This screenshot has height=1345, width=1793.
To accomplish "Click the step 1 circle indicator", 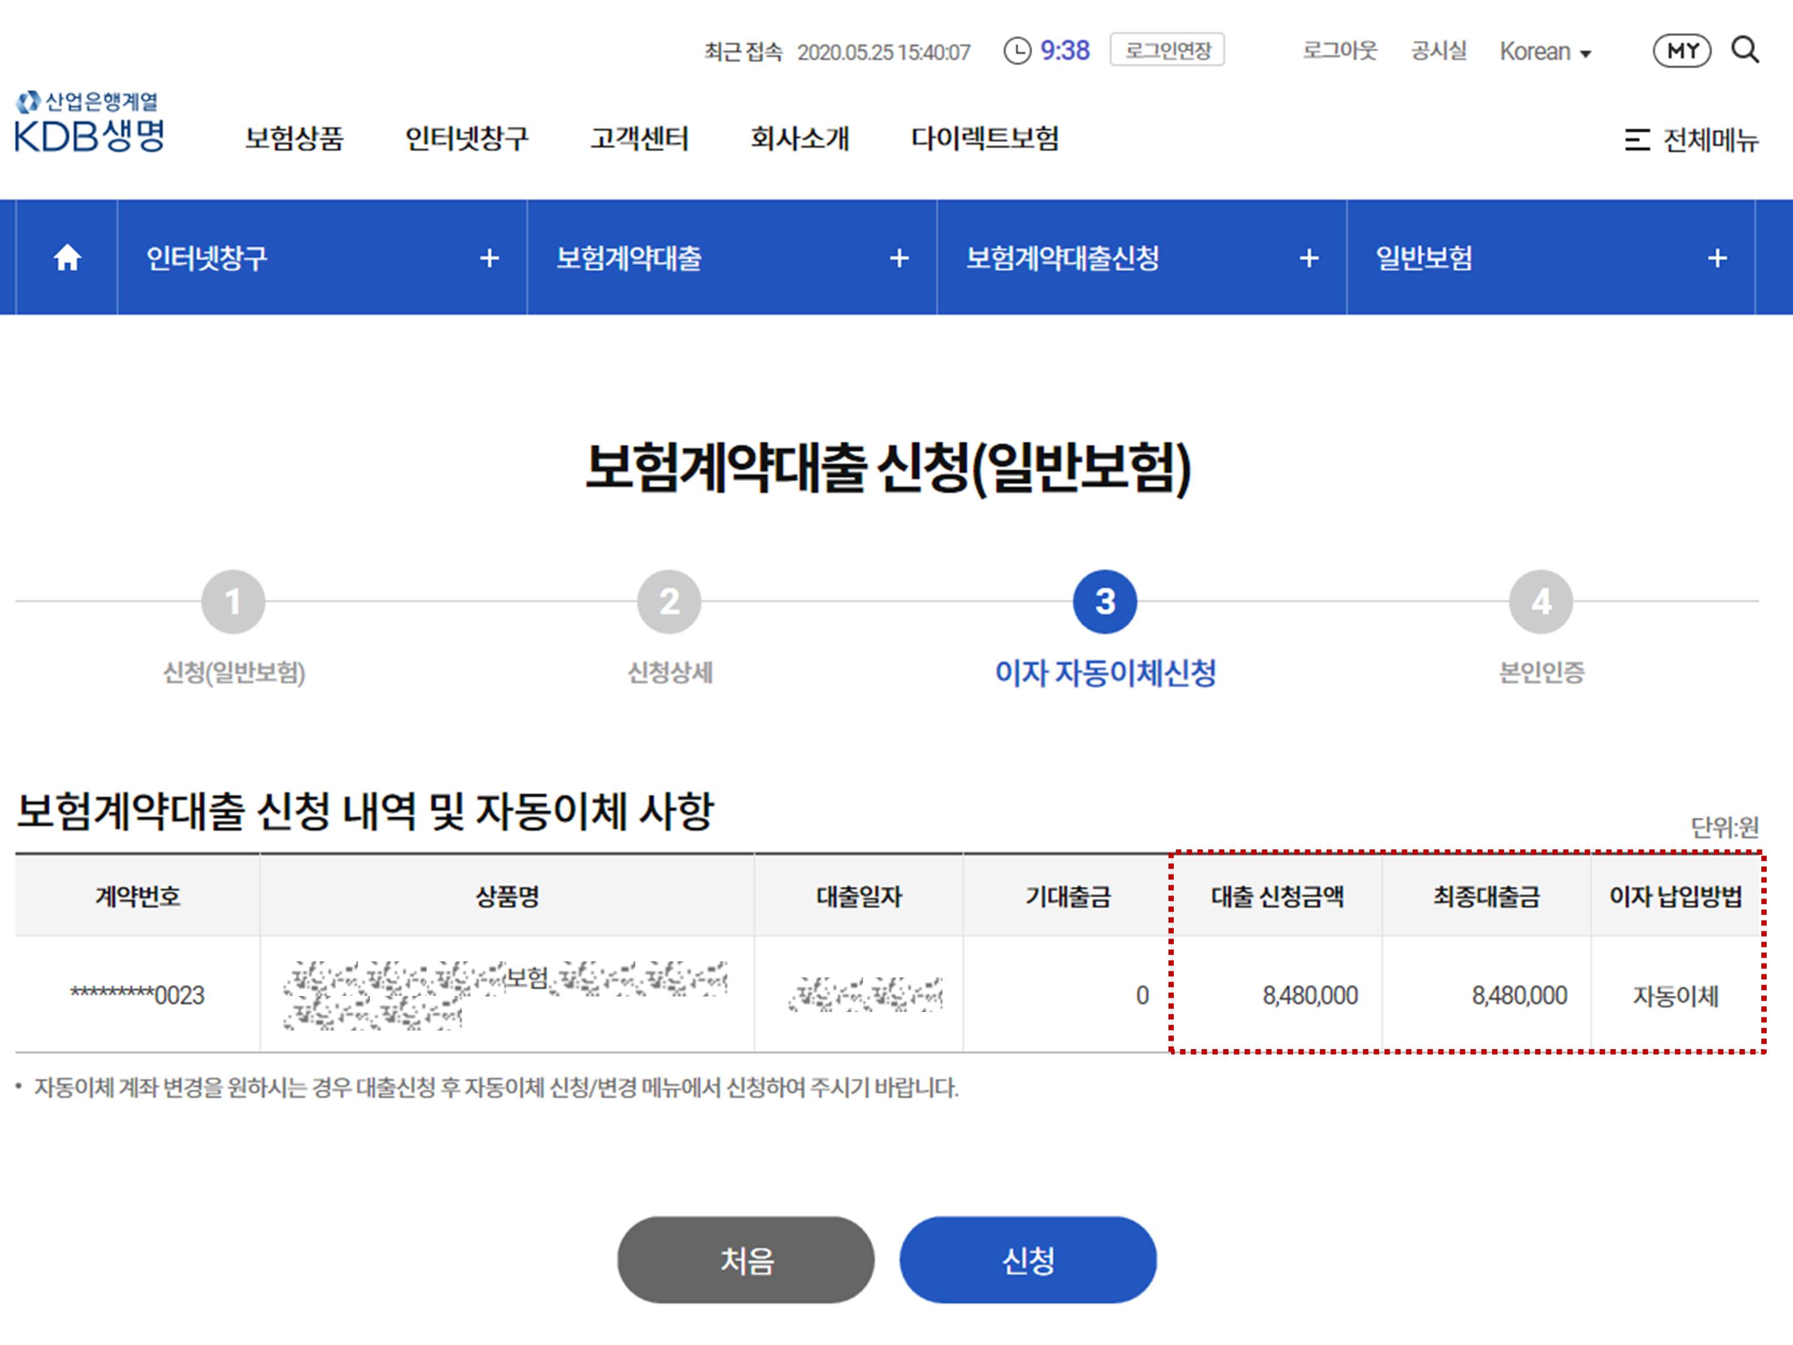I will 234,601.
